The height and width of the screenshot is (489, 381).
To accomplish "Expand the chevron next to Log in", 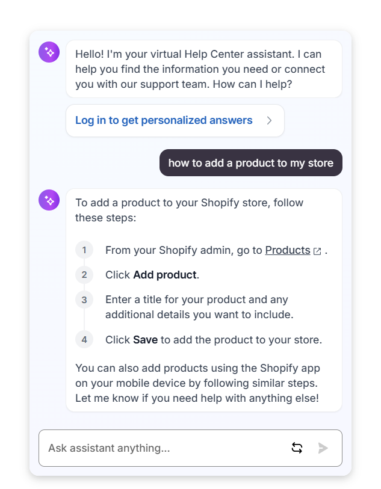I will coord(269,120).
